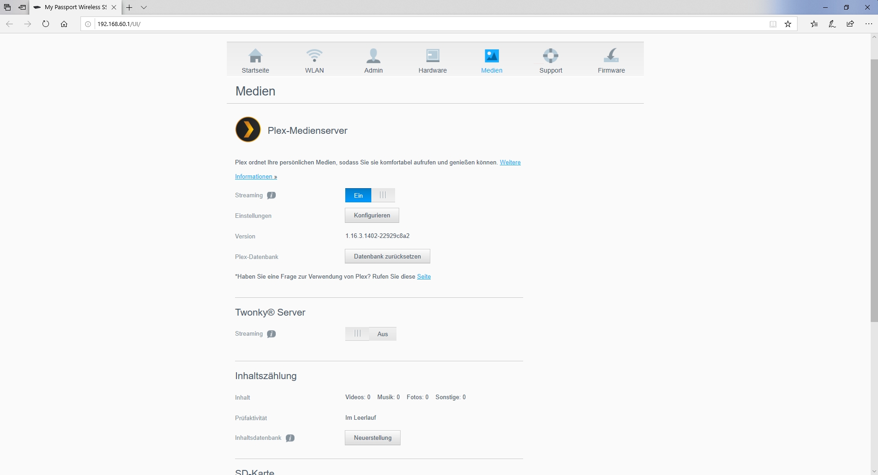878x475 pixels.
Task: Open the Firmware update icon
Action: click(611, 55)
